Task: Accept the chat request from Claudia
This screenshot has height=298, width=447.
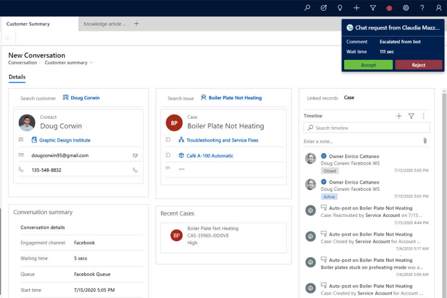Action: tap(368, 65)
